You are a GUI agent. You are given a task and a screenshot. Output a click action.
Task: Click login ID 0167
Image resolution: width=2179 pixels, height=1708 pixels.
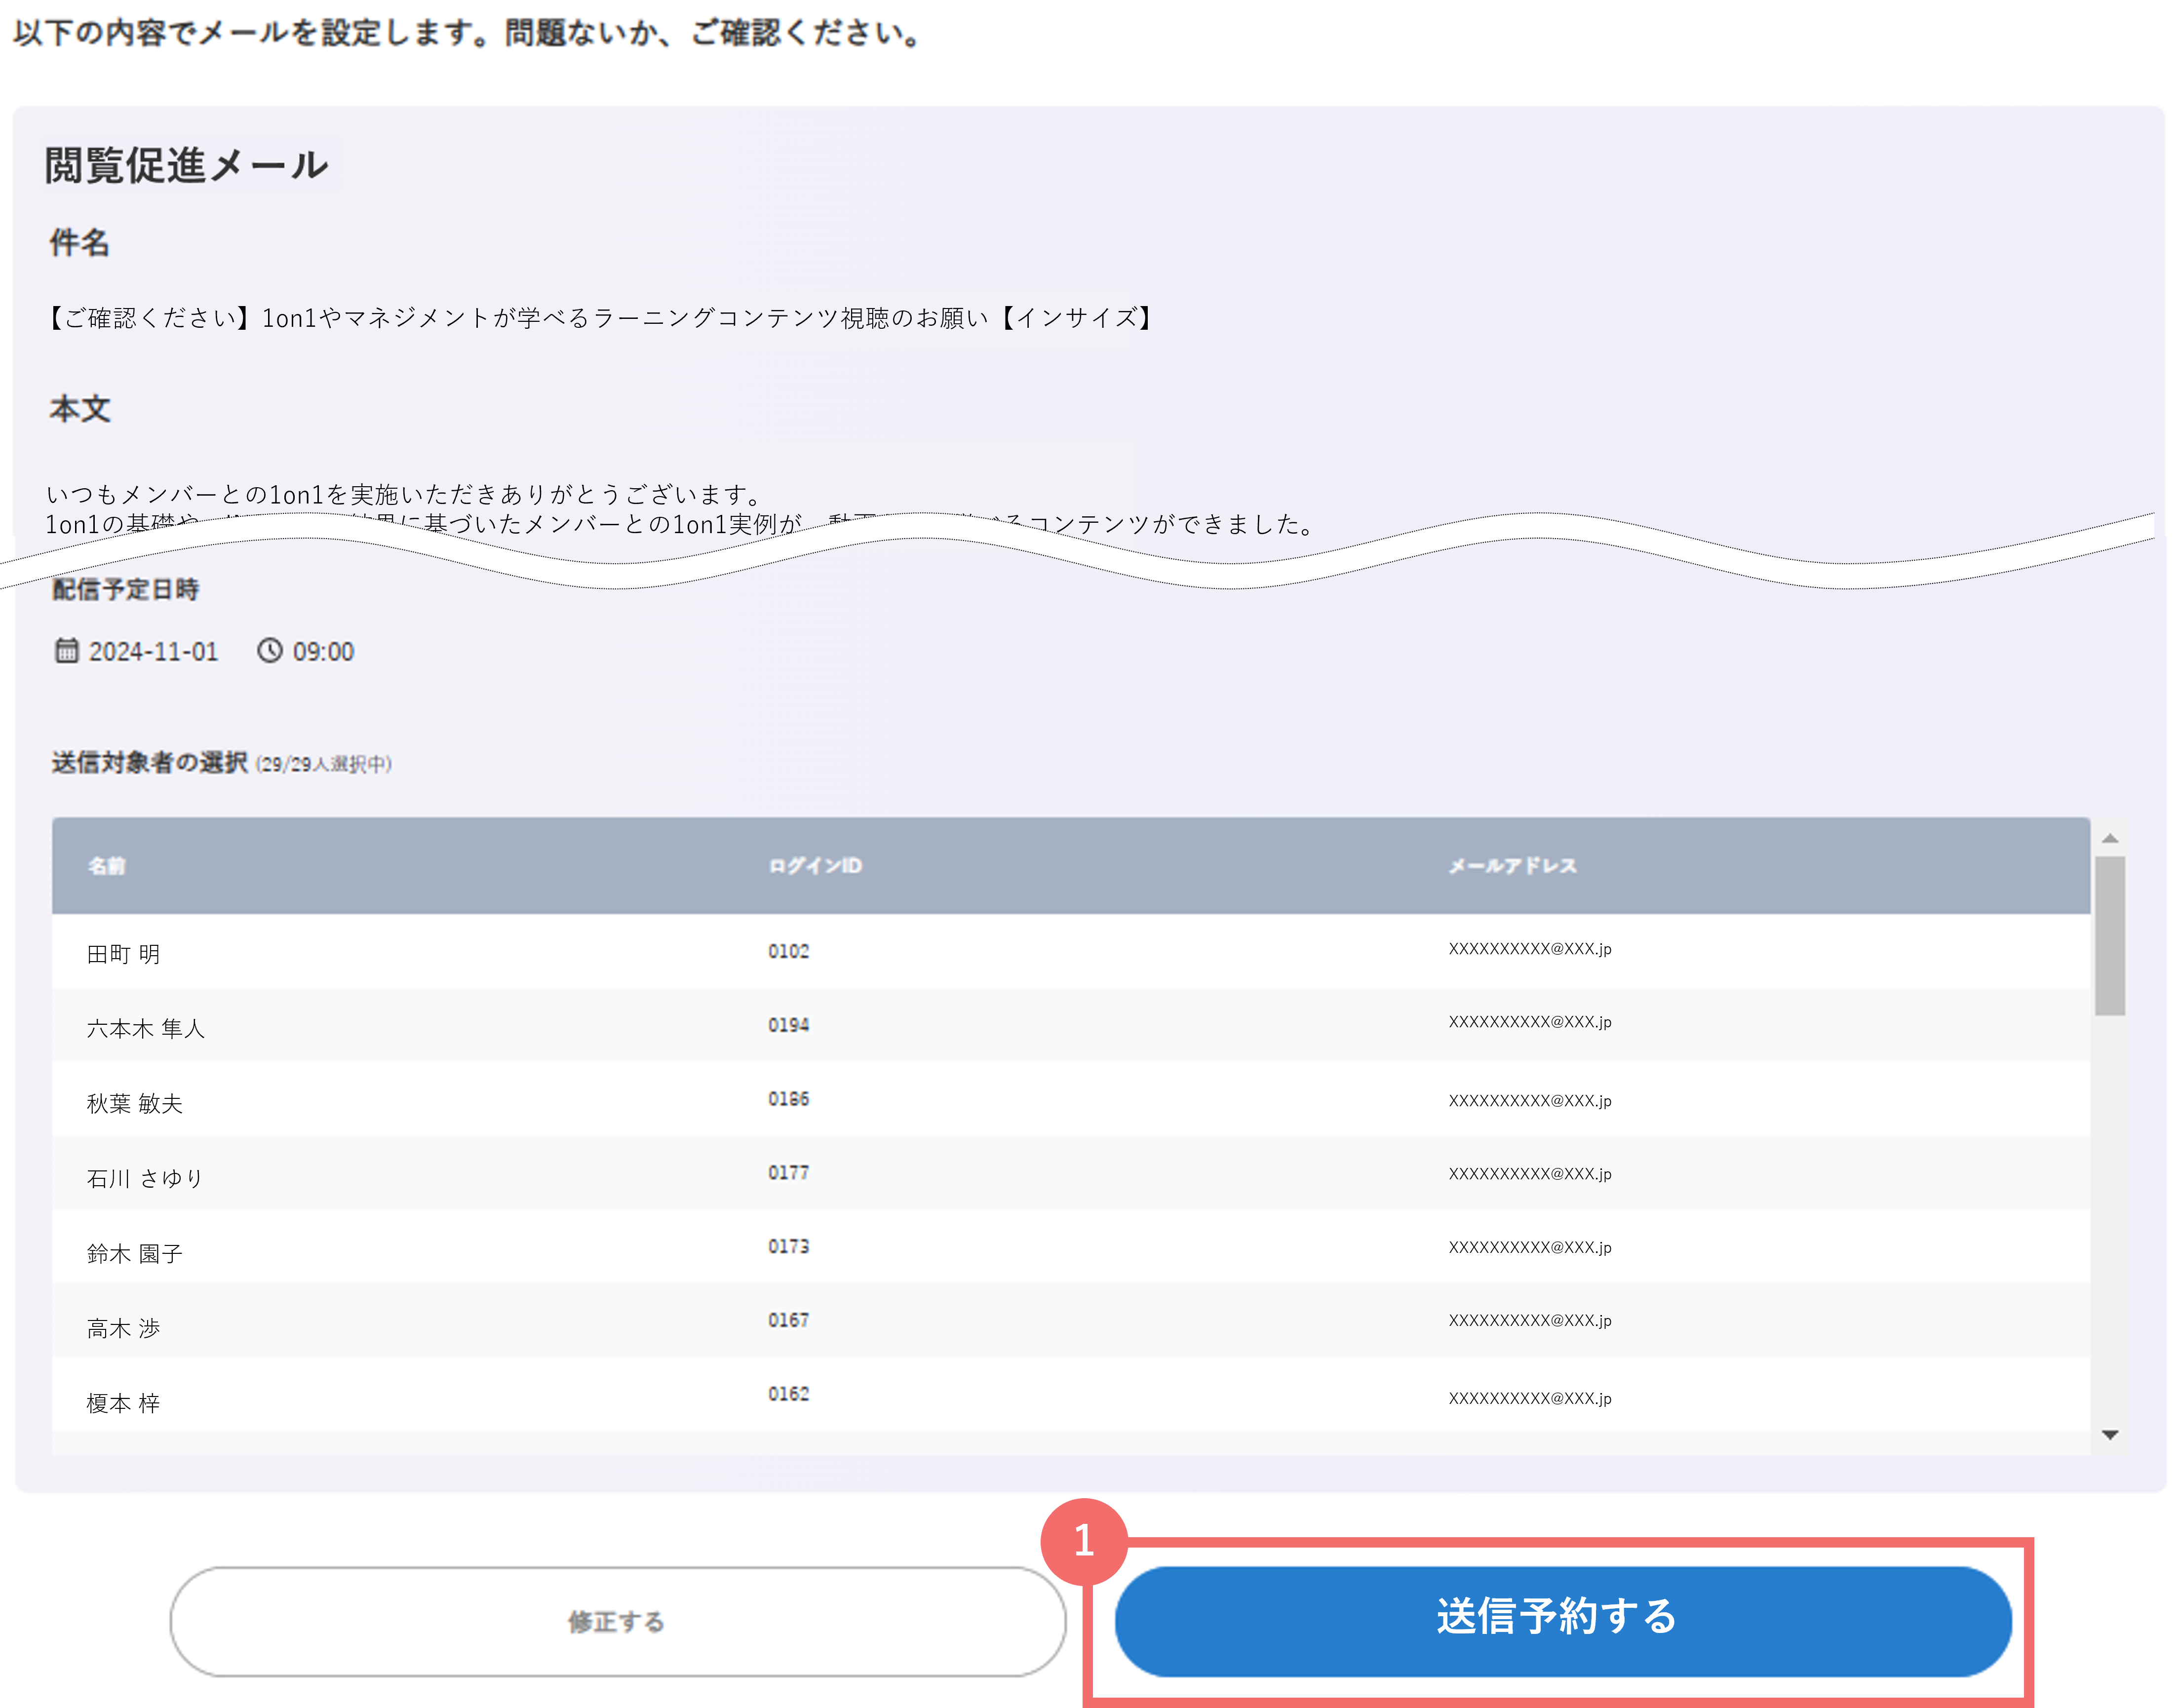tap(789, 1320)
